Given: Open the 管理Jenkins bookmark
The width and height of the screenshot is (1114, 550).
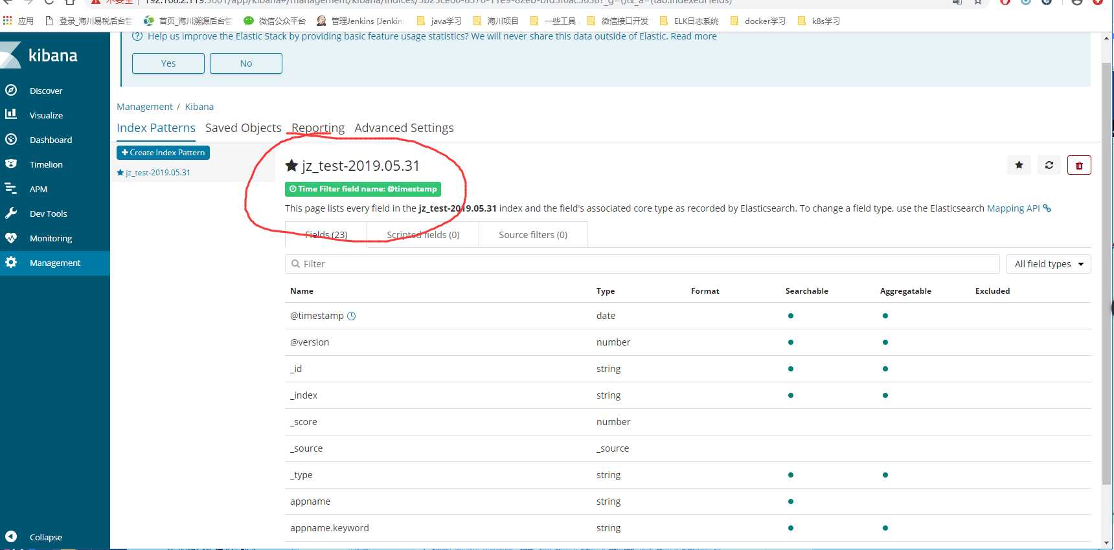Looking at the screenshot, I should [359, 21].
